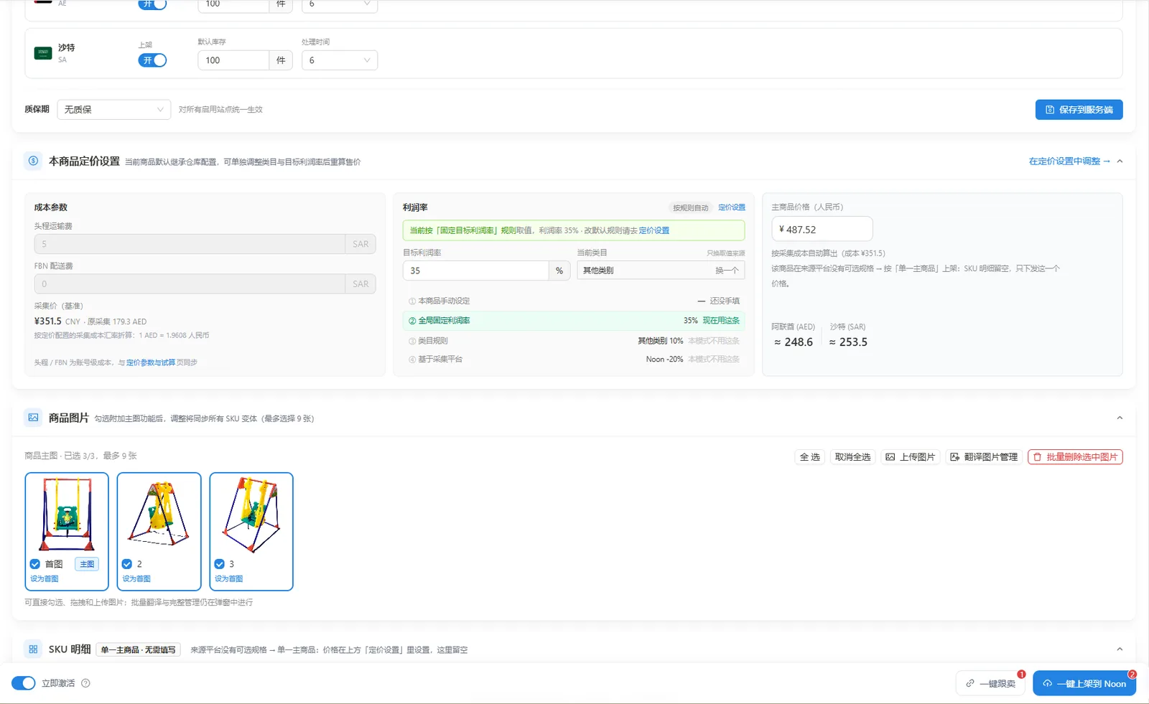This screenshot has width=1149, height=704.
Task: Select 基于采集平台 rule row
Action: coord(574,360)
